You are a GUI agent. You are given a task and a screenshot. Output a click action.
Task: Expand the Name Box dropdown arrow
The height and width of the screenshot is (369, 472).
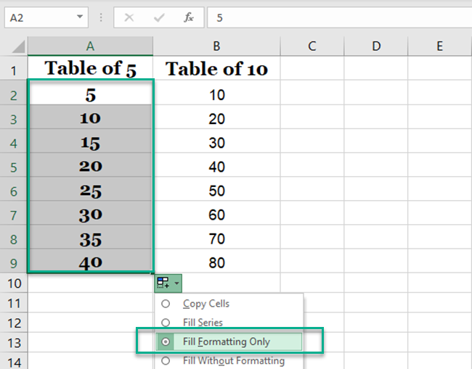point(78,17)
